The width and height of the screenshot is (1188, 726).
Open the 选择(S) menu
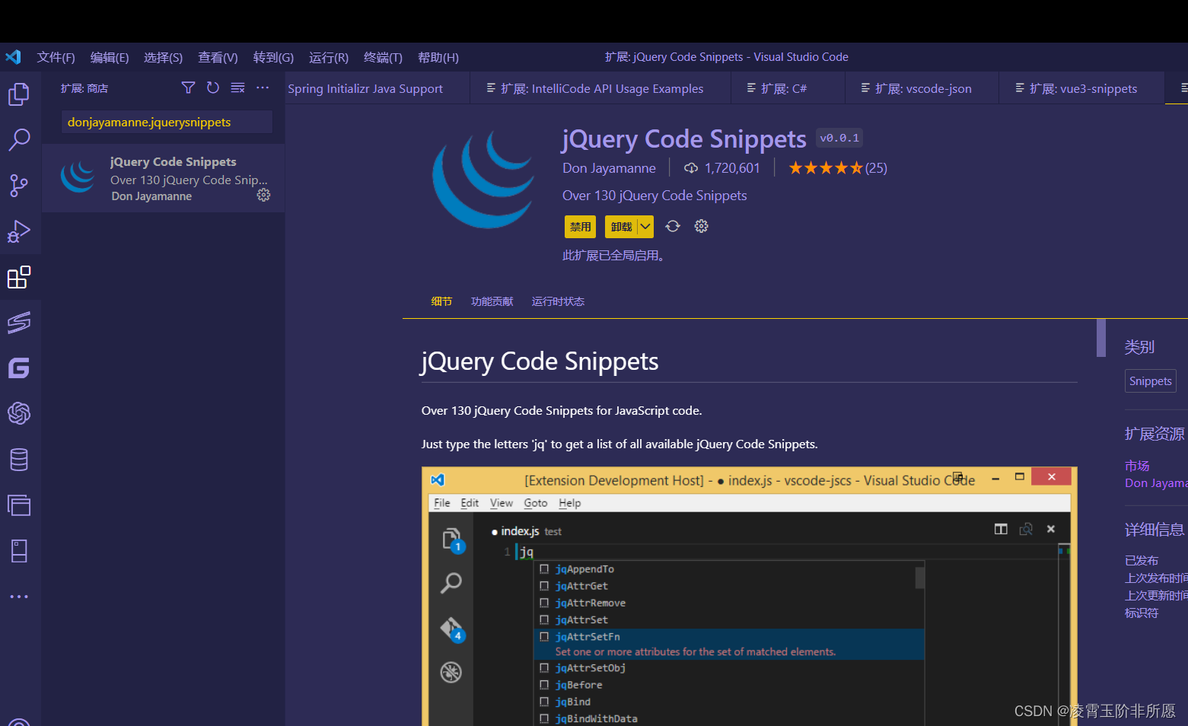coord(164,57)
